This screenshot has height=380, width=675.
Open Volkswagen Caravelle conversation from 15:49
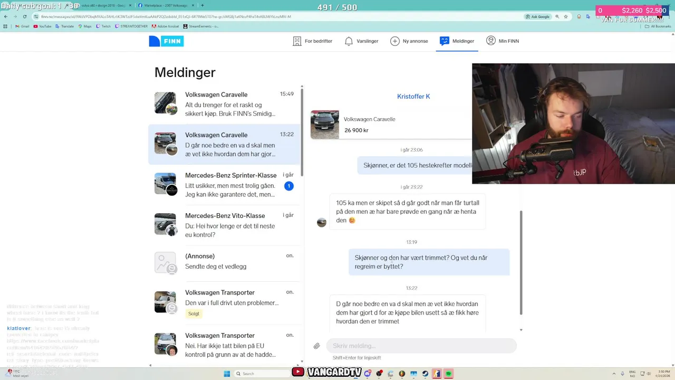pos(224,103)
